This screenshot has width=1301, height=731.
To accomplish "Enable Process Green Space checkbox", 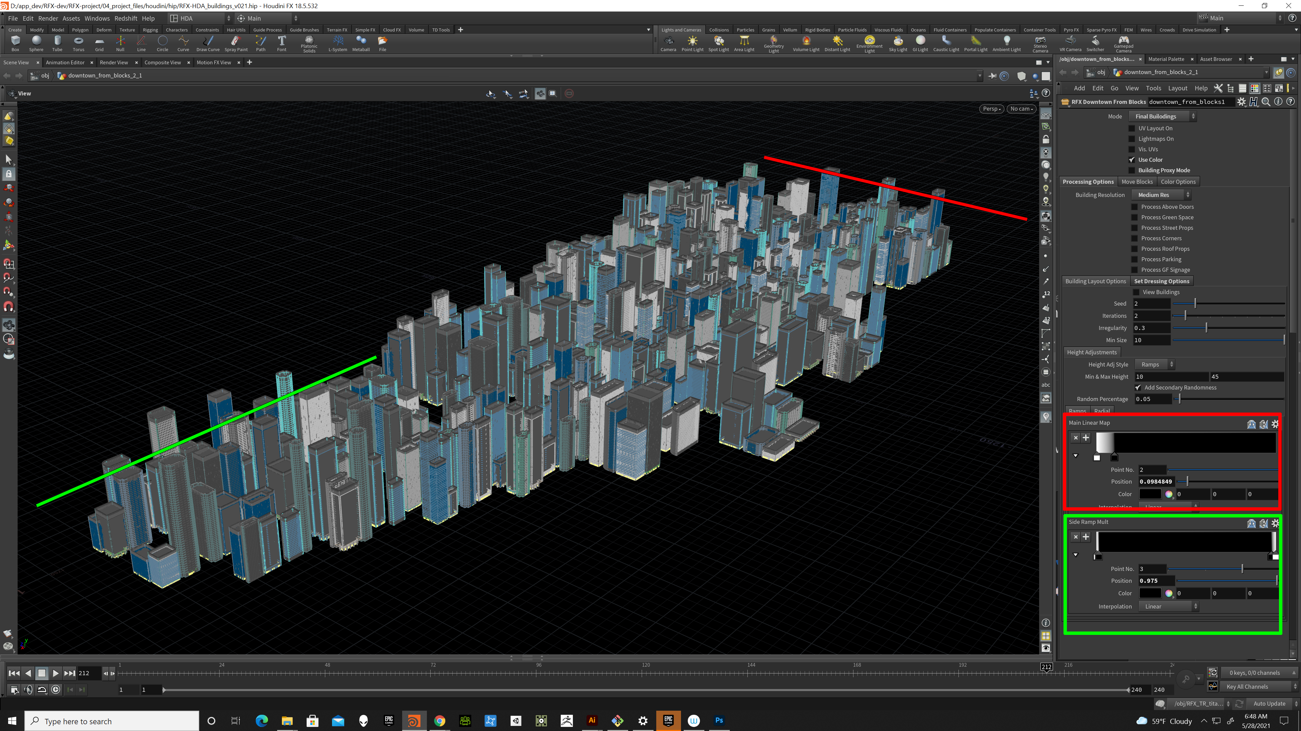I will pyautogui.click(x=1134, y=217).
